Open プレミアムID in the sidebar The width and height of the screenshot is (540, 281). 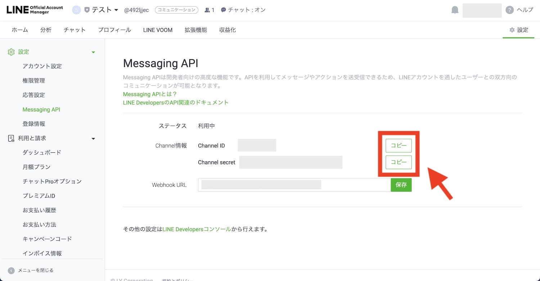click(x=39, y=196)
